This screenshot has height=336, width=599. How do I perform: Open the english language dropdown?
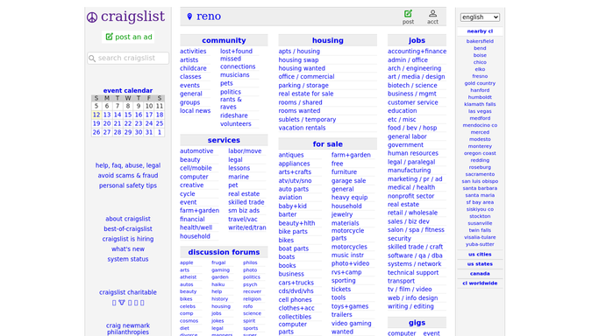click(x=480, y=17)
